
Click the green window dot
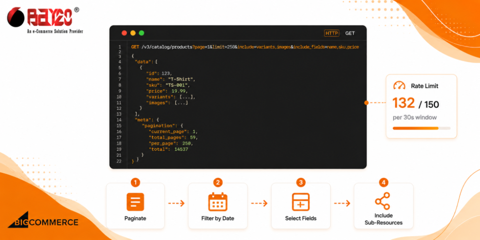(142, 33)
